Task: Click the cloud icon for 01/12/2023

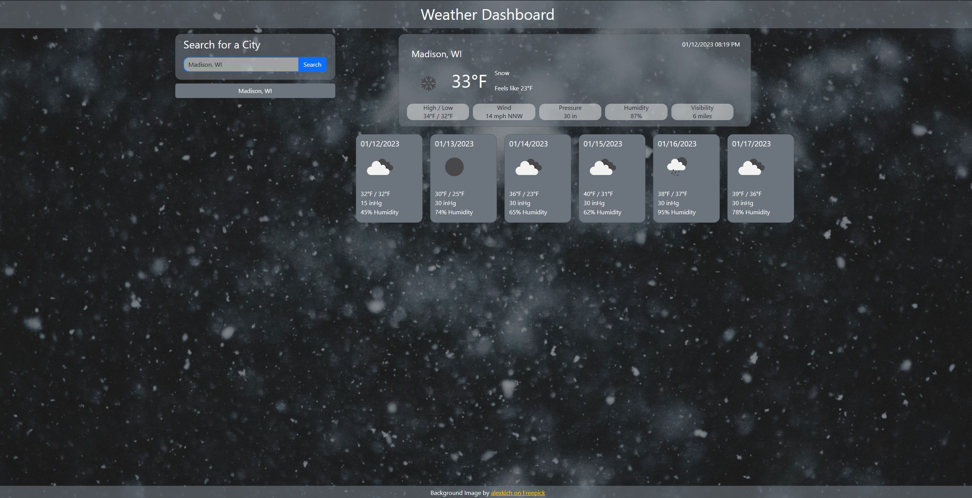Action: point(380,167)
